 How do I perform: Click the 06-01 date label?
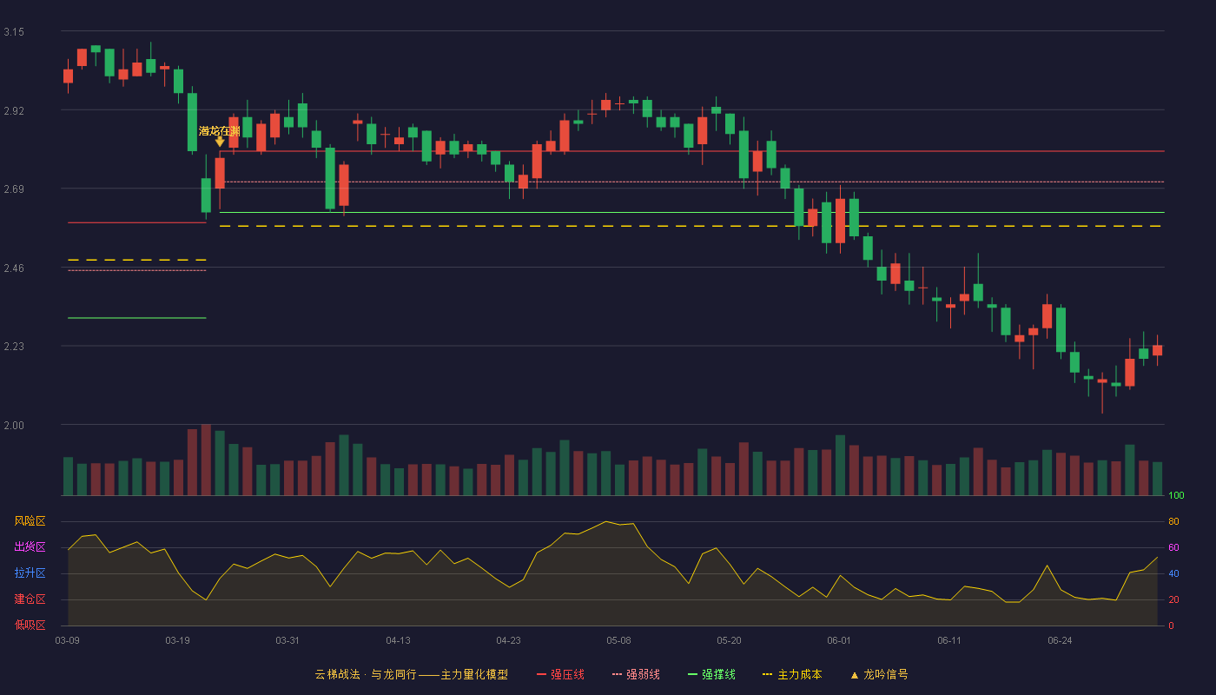[x=839, y=640]
